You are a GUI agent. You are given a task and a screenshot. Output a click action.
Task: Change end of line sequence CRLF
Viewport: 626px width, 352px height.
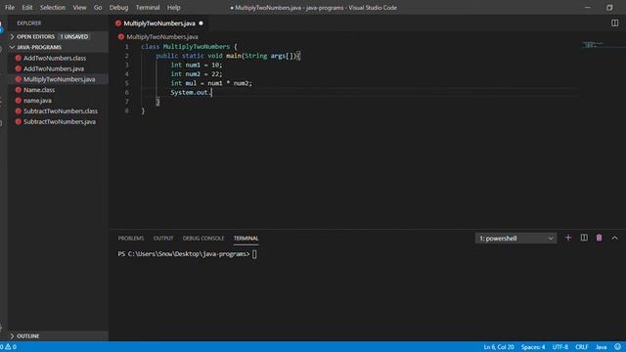coord(581,347)
